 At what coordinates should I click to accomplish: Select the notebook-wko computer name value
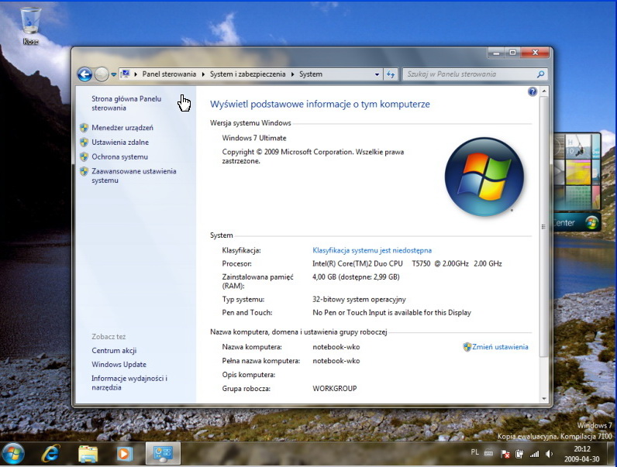[336, 347]
